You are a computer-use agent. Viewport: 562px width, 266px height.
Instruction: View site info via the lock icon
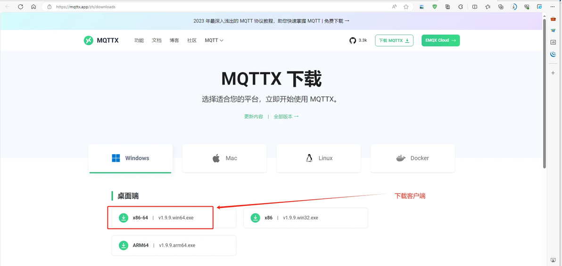click(50, 7)
